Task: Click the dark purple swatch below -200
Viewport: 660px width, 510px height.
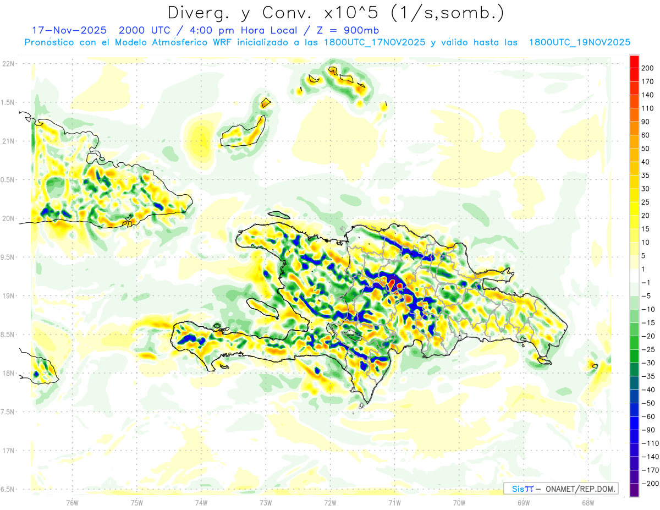Action: pyautogui.click(x=635, y=490)
